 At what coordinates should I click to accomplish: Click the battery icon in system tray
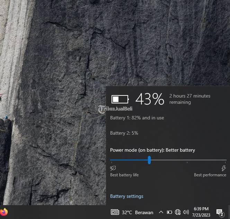point(169,212)
